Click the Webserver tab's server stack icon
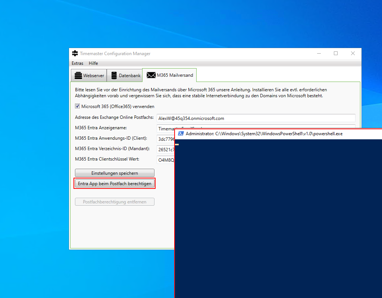The height and width of the screenshot is (298, 382). click(x=78, y=75)
